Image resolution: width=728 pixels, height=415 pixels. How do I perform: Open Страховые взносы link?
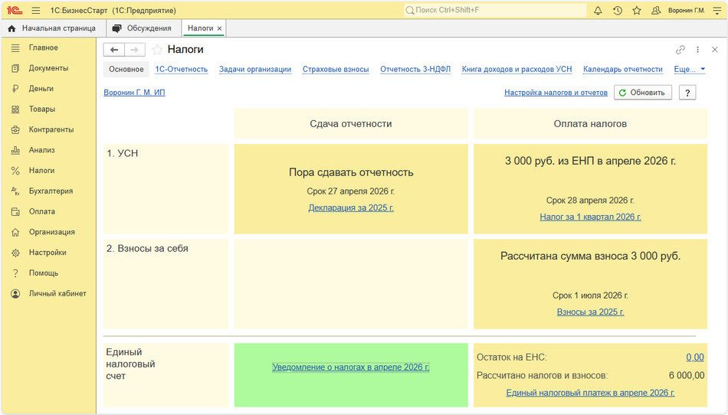point(336,69)
